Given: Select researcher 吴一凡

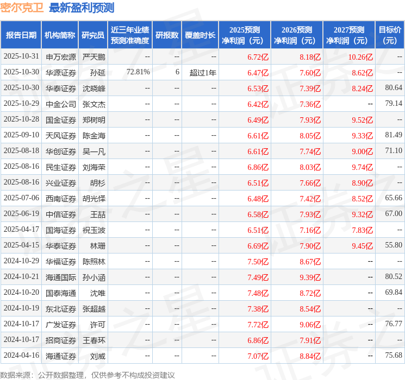Looking at the screenshot, I should pos(94,151).
